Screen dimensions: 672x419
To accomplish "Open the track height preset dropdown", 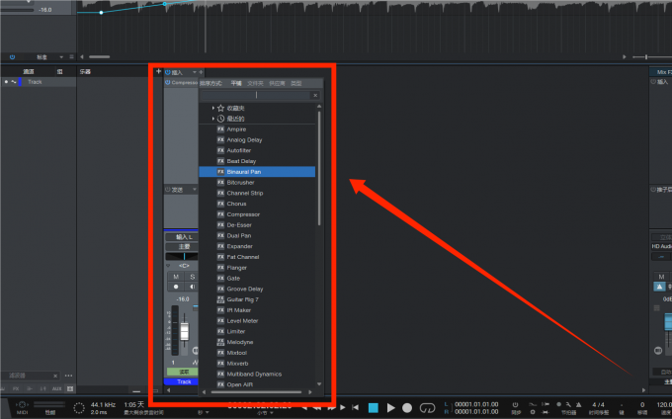I will coord(61,57).
